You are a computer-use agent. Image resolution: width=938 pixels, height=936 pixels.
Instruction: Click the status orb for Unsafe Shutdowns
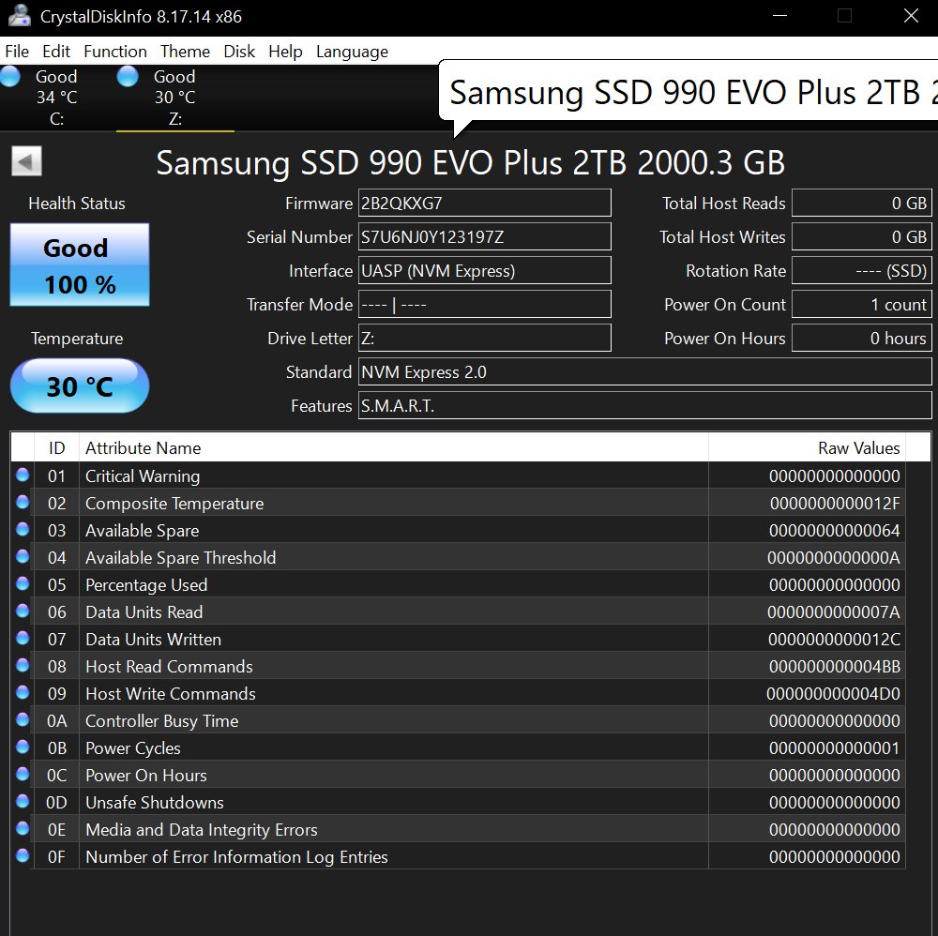(23, 802)
